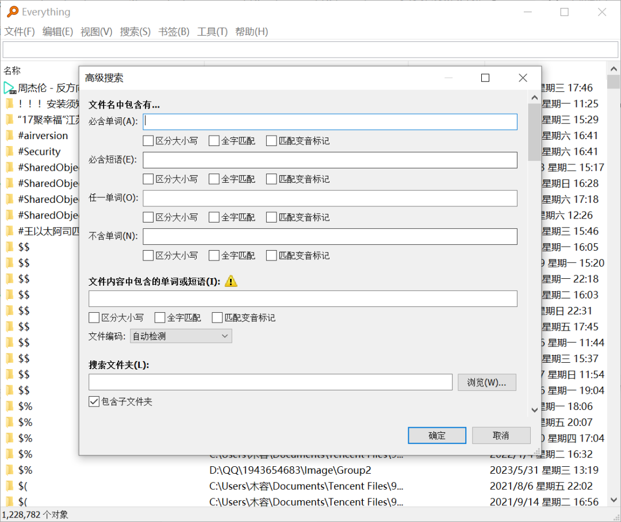Image resolution: width=621 pixels, height=522 pixels.
Task: Select path D:\QQ\1943654683\Image\Group2
Action: (x=290, y=470)
